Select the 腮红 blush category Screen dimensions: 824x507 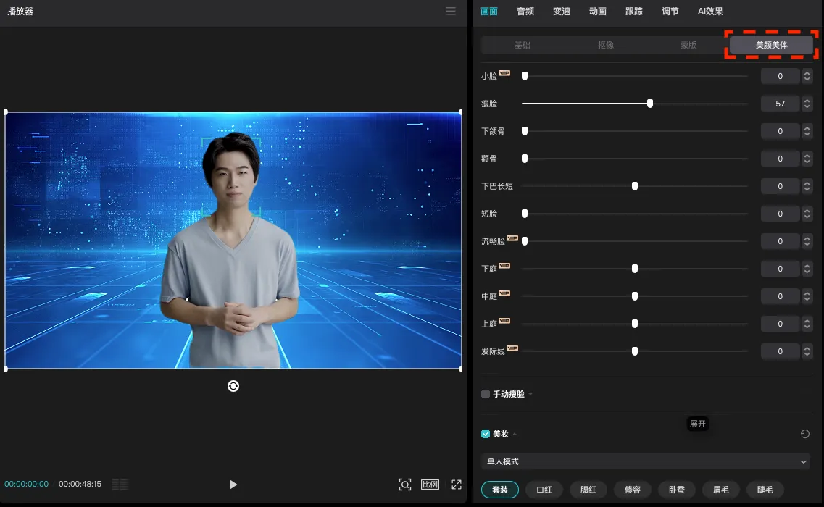588,490
